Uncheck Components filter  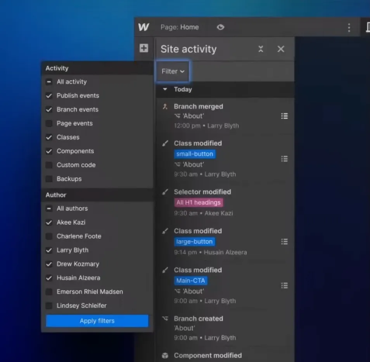49,151
